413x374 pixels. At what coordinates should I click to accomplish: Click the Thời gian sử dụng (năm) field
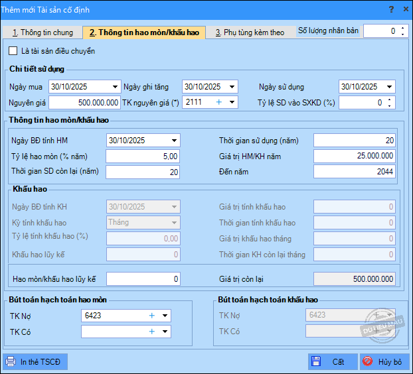pyautogui.click(x=355, y=141)
